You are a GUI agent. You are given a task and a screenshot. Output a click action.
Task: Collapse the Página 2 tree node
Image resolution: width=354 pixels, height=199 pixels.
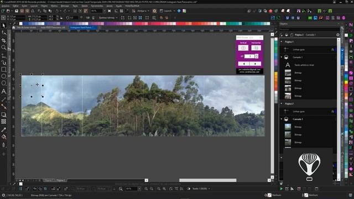(x=282, y=103)
